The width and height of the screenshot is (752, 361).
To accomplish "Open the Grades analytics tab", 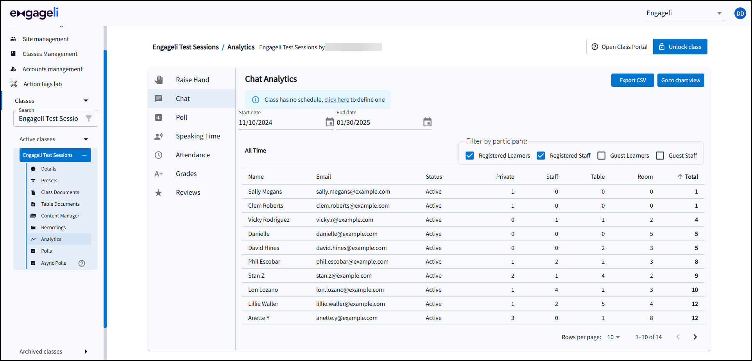I will coord(192,174).
